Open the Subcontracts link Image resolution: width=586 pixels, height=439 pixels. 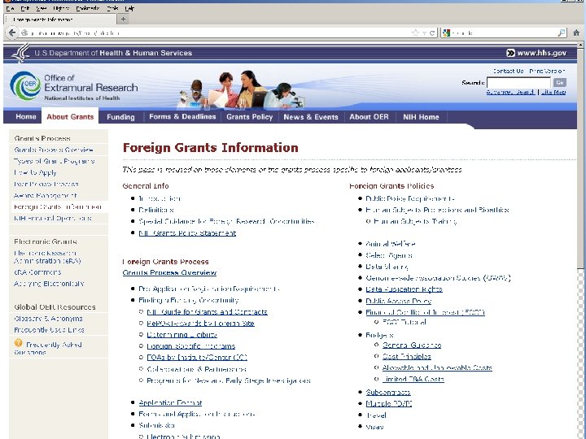click(388, 393)
